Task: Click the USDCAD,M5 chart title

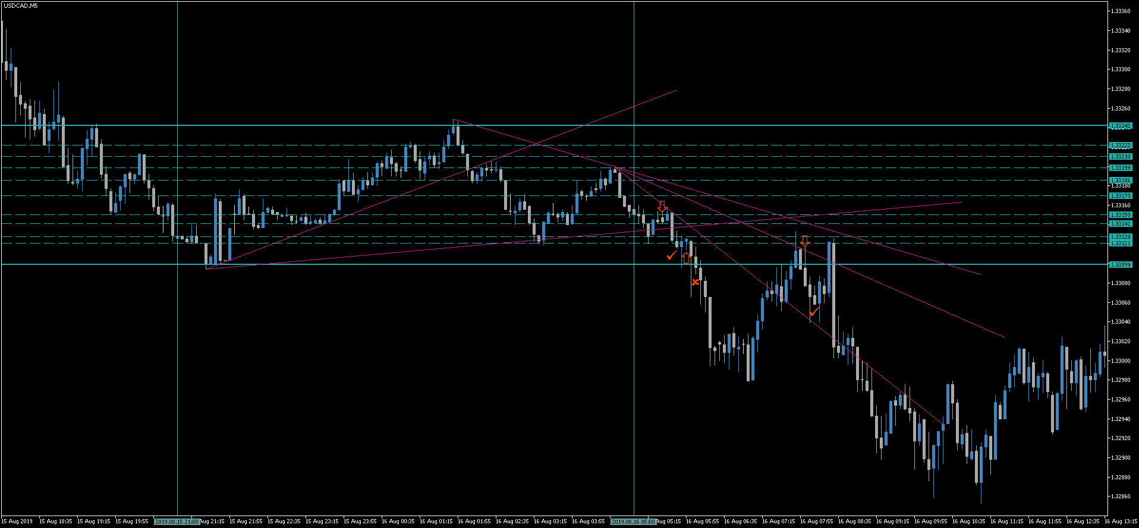Action: [x=20, y=5]
